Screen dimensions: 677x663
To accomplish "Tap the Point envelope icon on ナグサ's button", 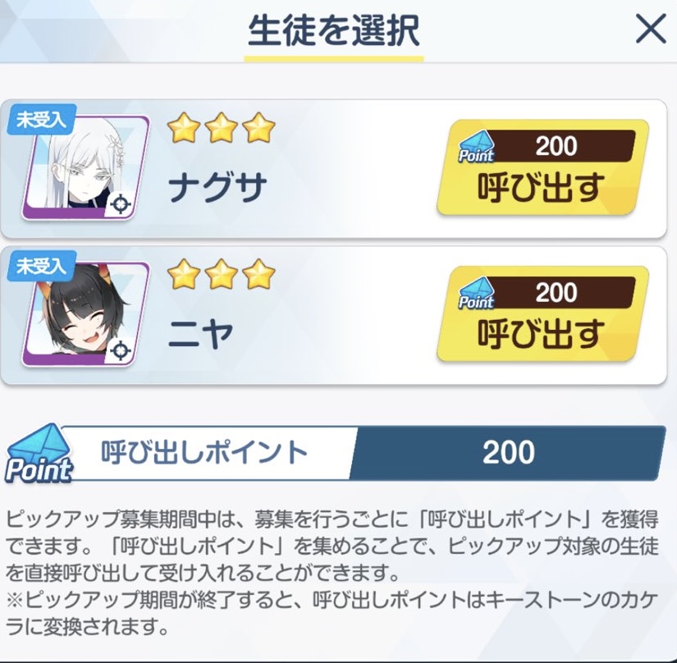I will (x=476, y=147).
